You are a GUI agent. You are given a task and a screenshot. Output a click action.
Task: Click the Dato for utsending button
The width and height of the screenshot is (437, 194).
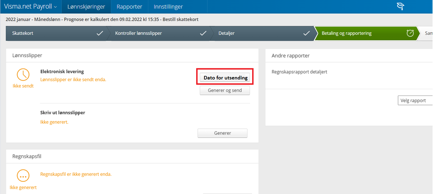coord(225,78)
